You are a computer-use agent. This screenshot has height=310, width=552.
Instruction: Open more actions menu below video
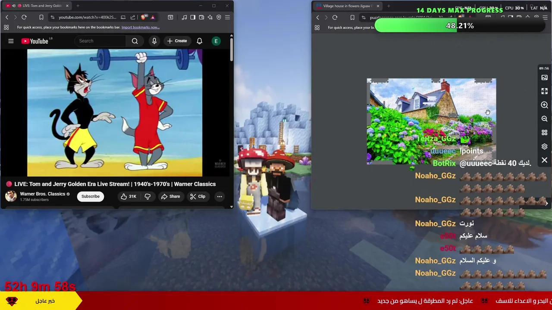pyautogui.click(x=220, y=196)
